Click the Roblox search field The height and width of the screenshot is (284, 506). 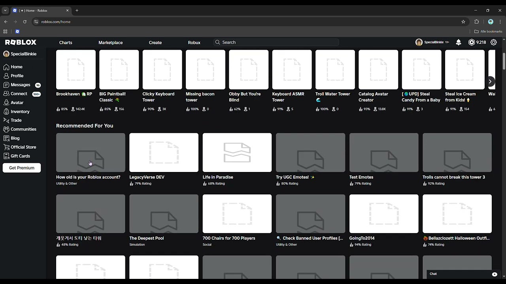pyautogui.click(x=276, y=42)
